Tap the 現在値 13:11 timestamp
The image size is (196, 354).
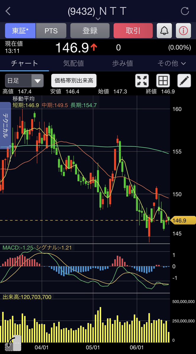coord(14,47)
